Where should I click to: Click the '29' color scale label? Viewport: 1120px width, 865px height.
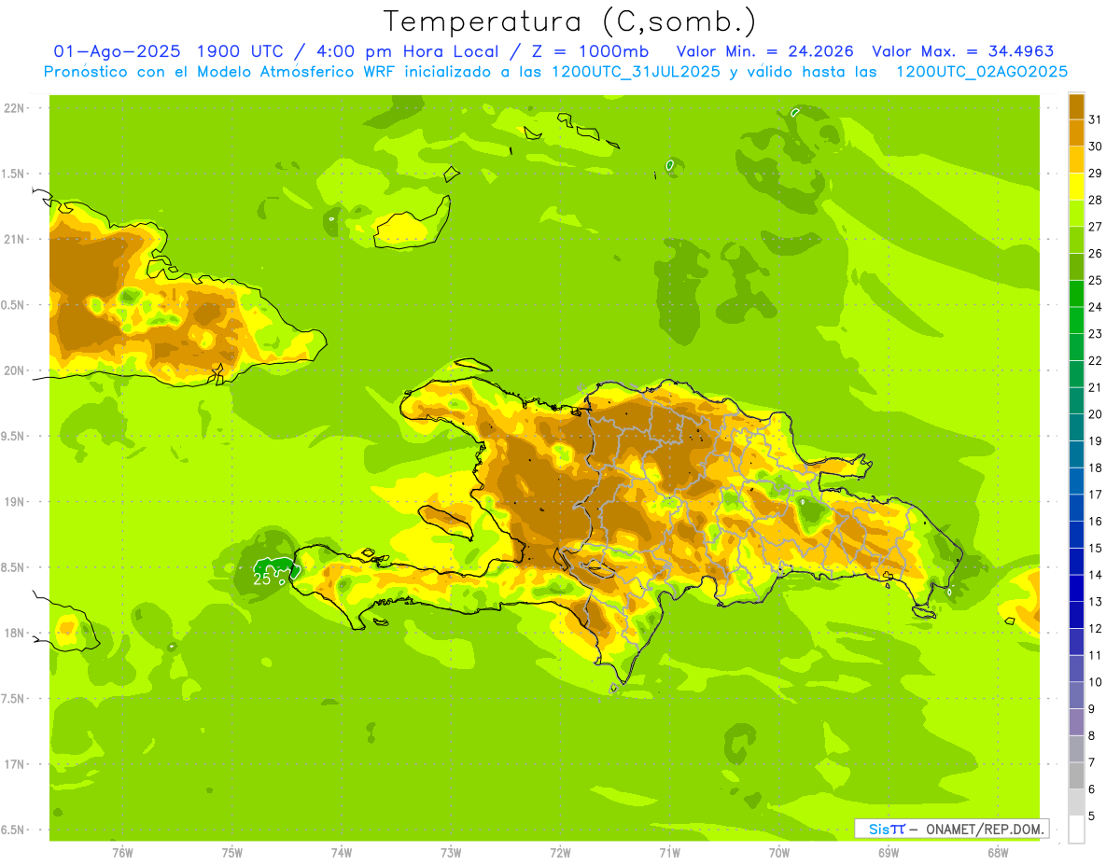click(1095, 173)
